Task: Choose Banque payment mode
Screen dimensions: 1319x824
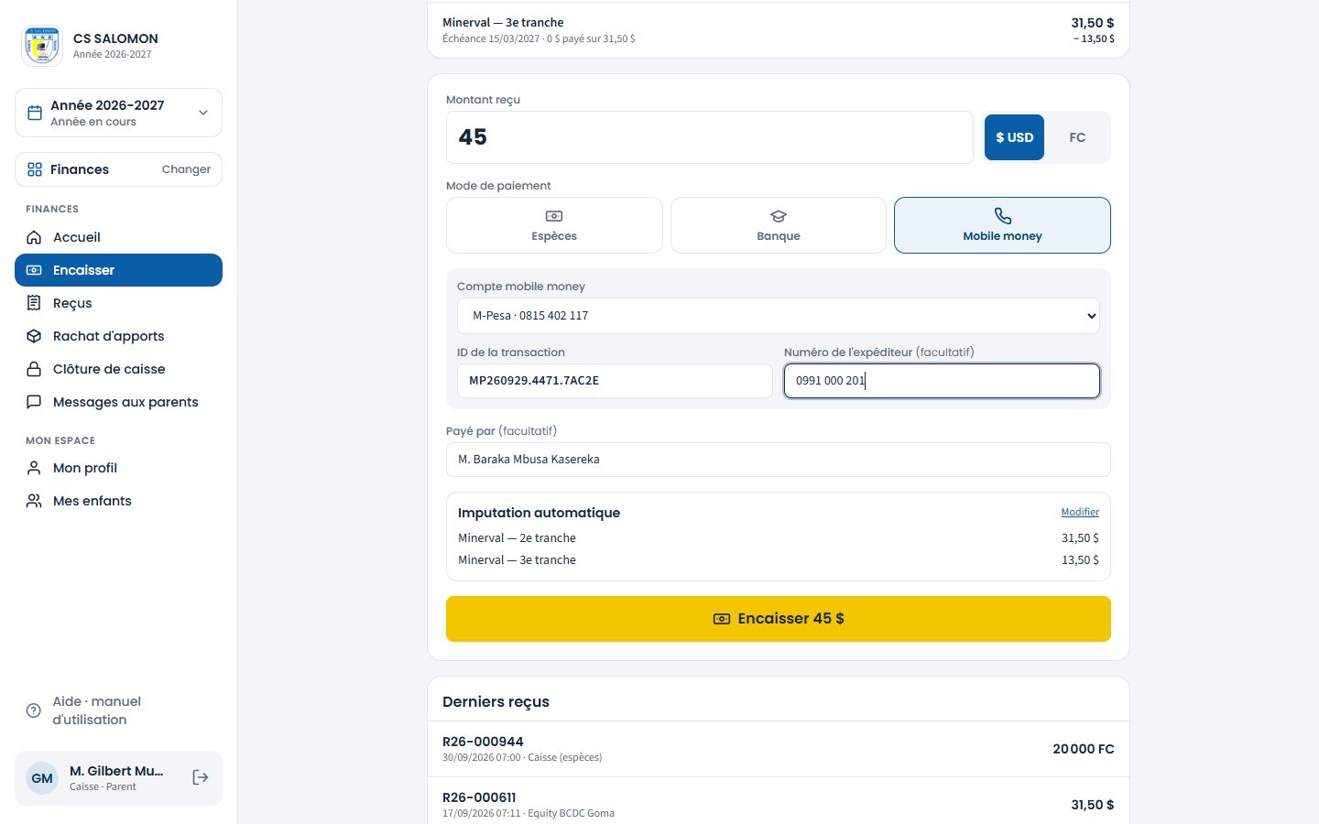Action: point(779,225)
